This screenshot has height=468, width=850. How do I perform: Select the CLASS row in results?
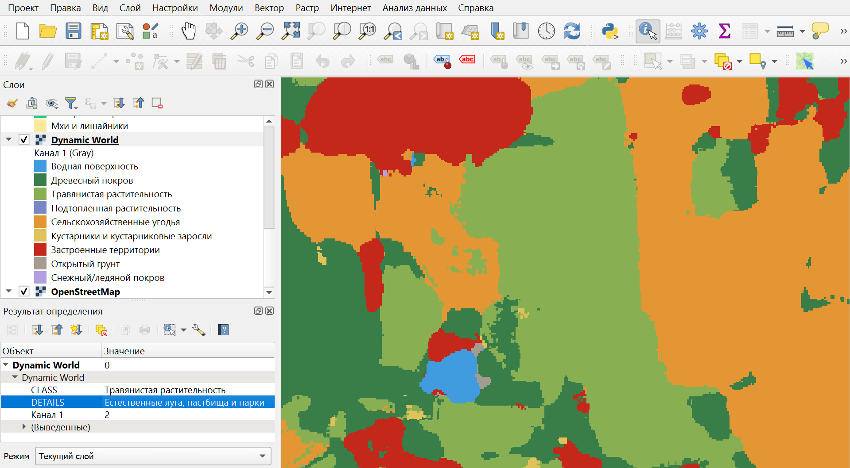tap(137, 390)
